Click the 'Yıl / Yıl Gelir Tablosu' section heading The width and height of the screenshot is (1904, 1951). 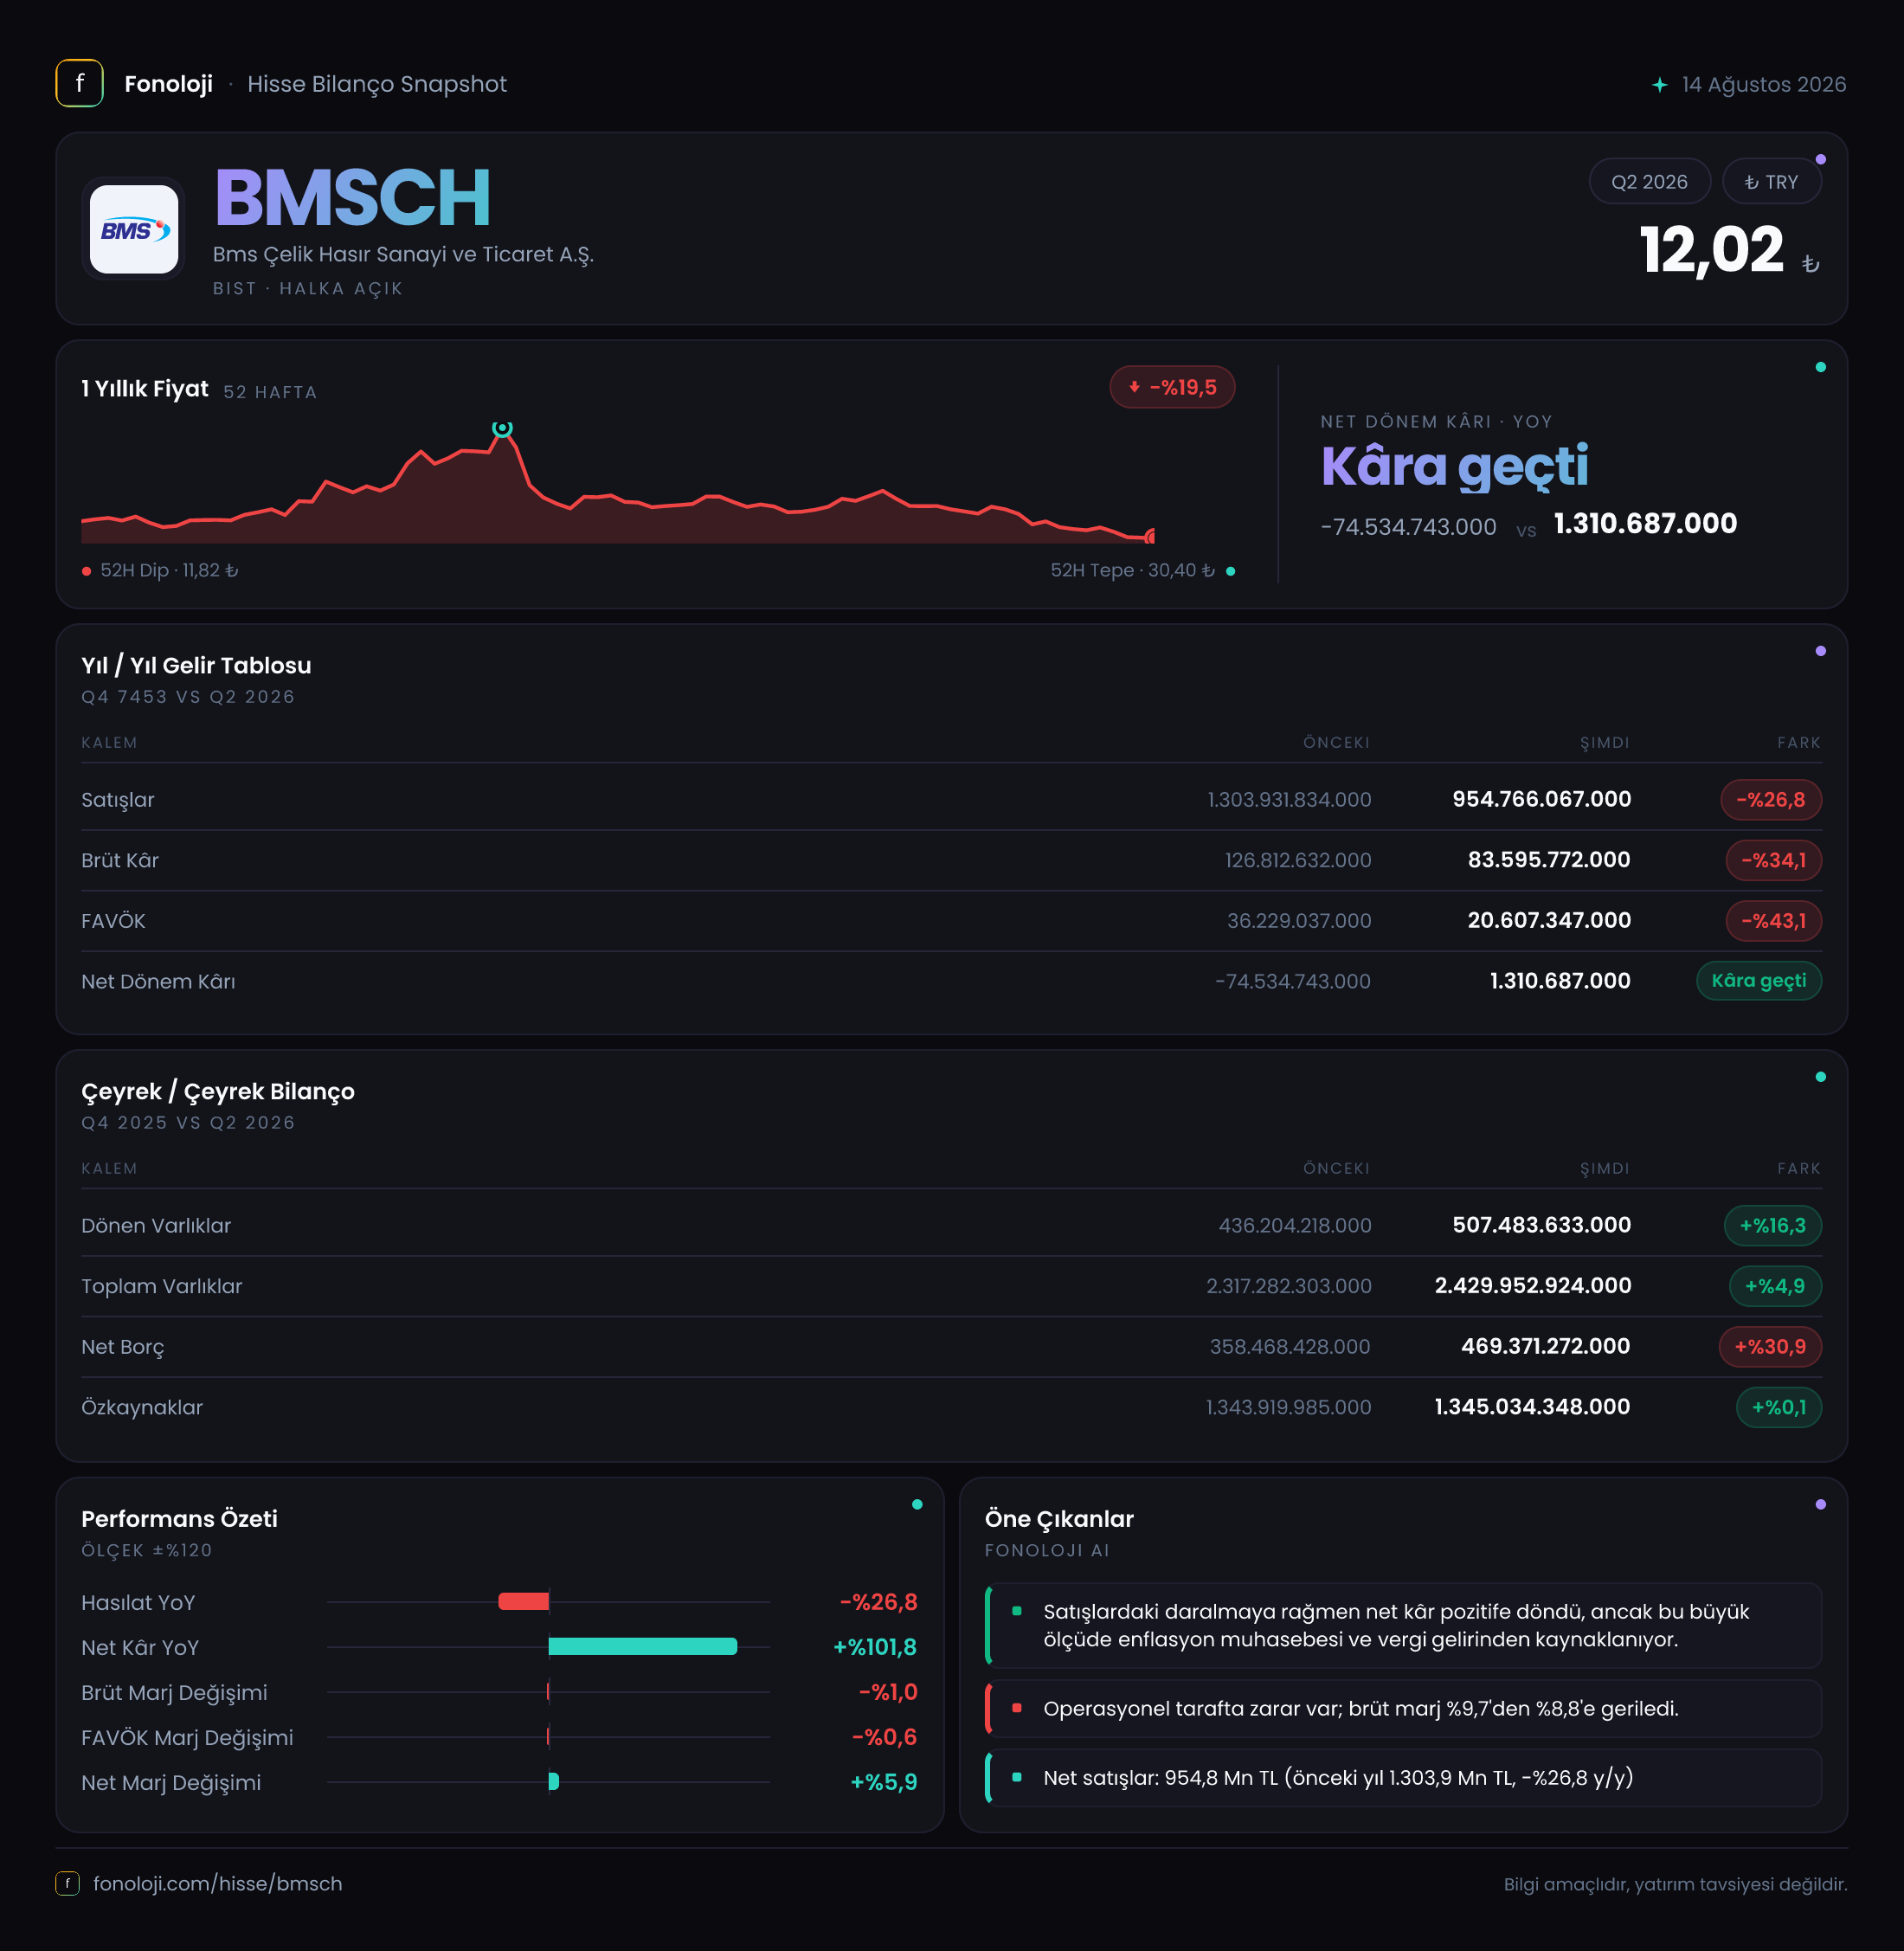(x=196, y=666)
